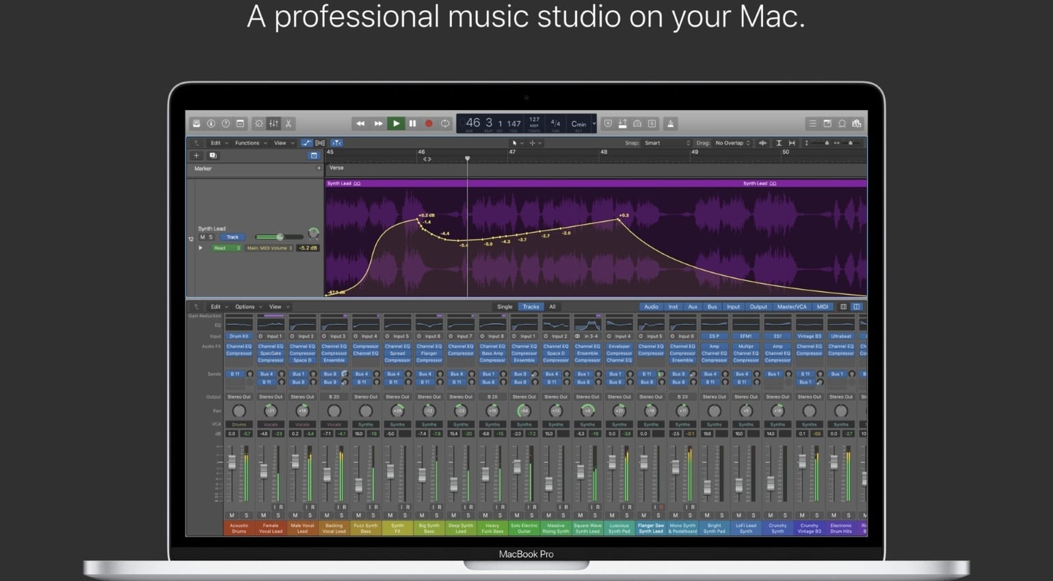Click the green Play button
Image resolution: width=1053 pixels, height=581 pixels.
395,124
